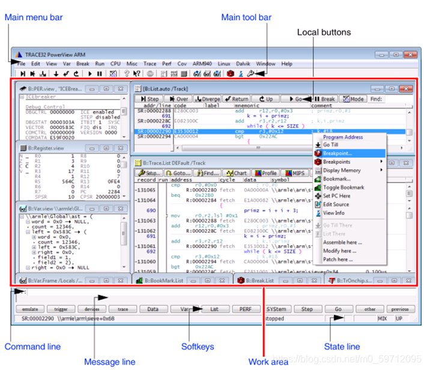Click the B::BookMark.List window icon
This screenshot has height=370, width=427.
point(139,281)
